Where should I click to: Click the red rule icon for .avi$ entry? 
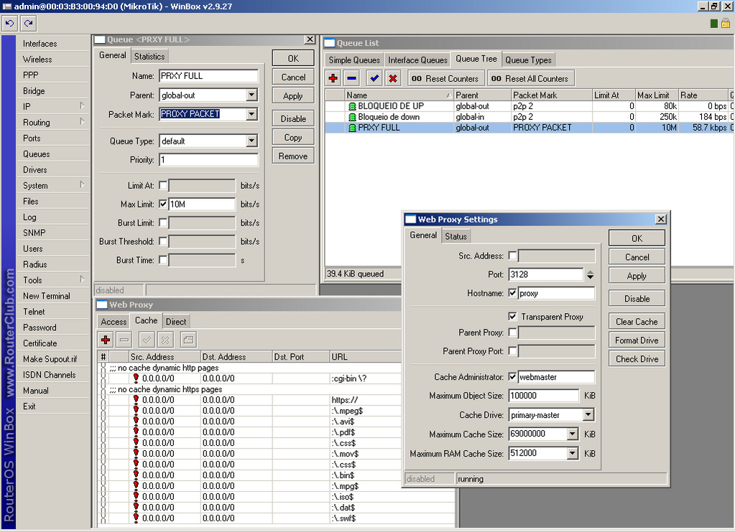[136, 421]
